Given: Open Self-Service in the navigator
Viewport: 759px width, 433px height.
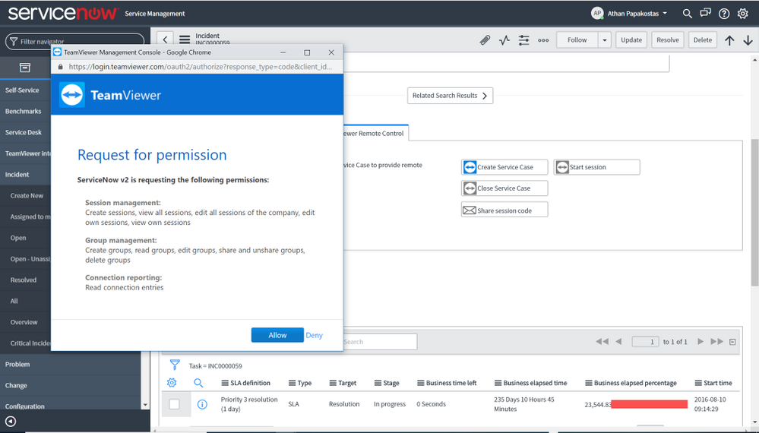Looking at the screenshot, I should tap(22, 90).
